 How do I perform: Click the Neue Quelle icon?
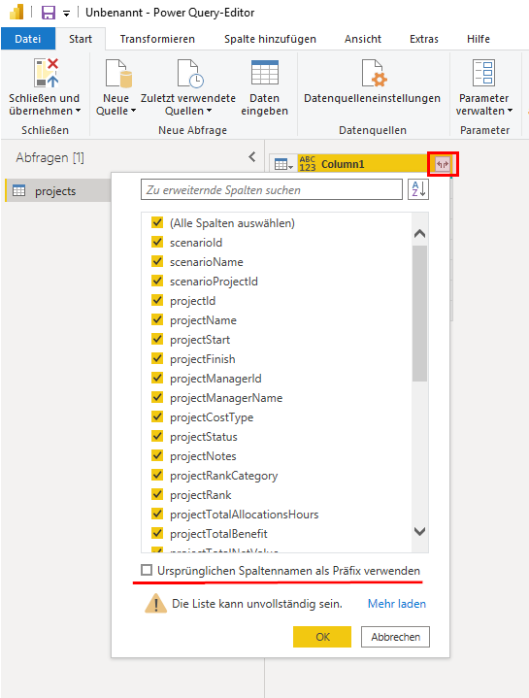coord(118,73)
